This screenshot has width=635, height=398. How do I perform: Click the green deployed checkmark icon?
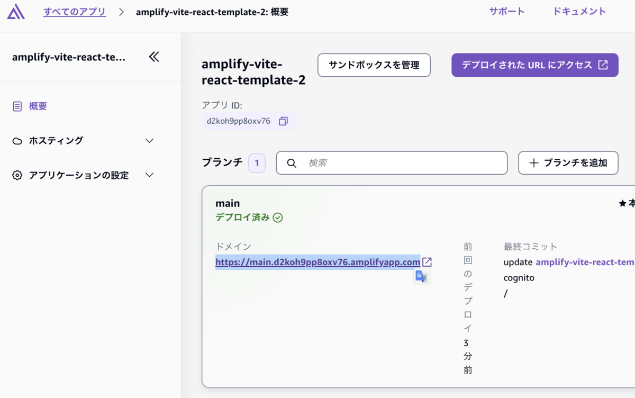[278, 218]
